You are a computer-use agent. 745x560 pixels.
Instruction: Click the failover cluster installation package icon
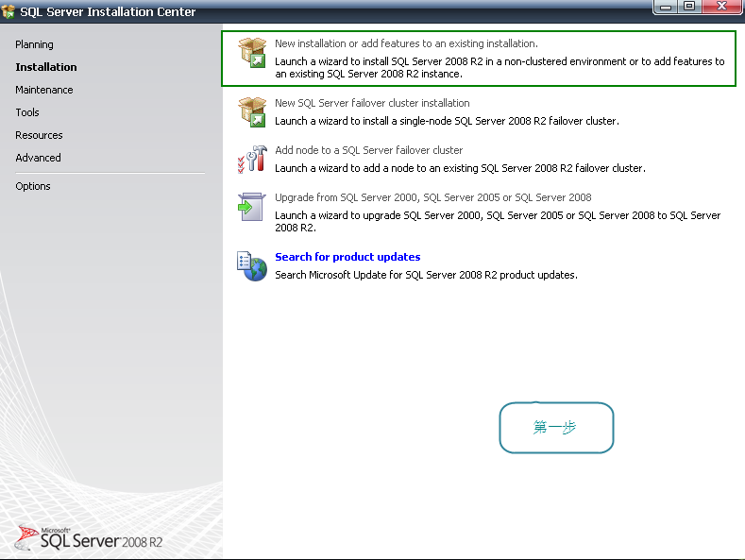click(252, 112)
